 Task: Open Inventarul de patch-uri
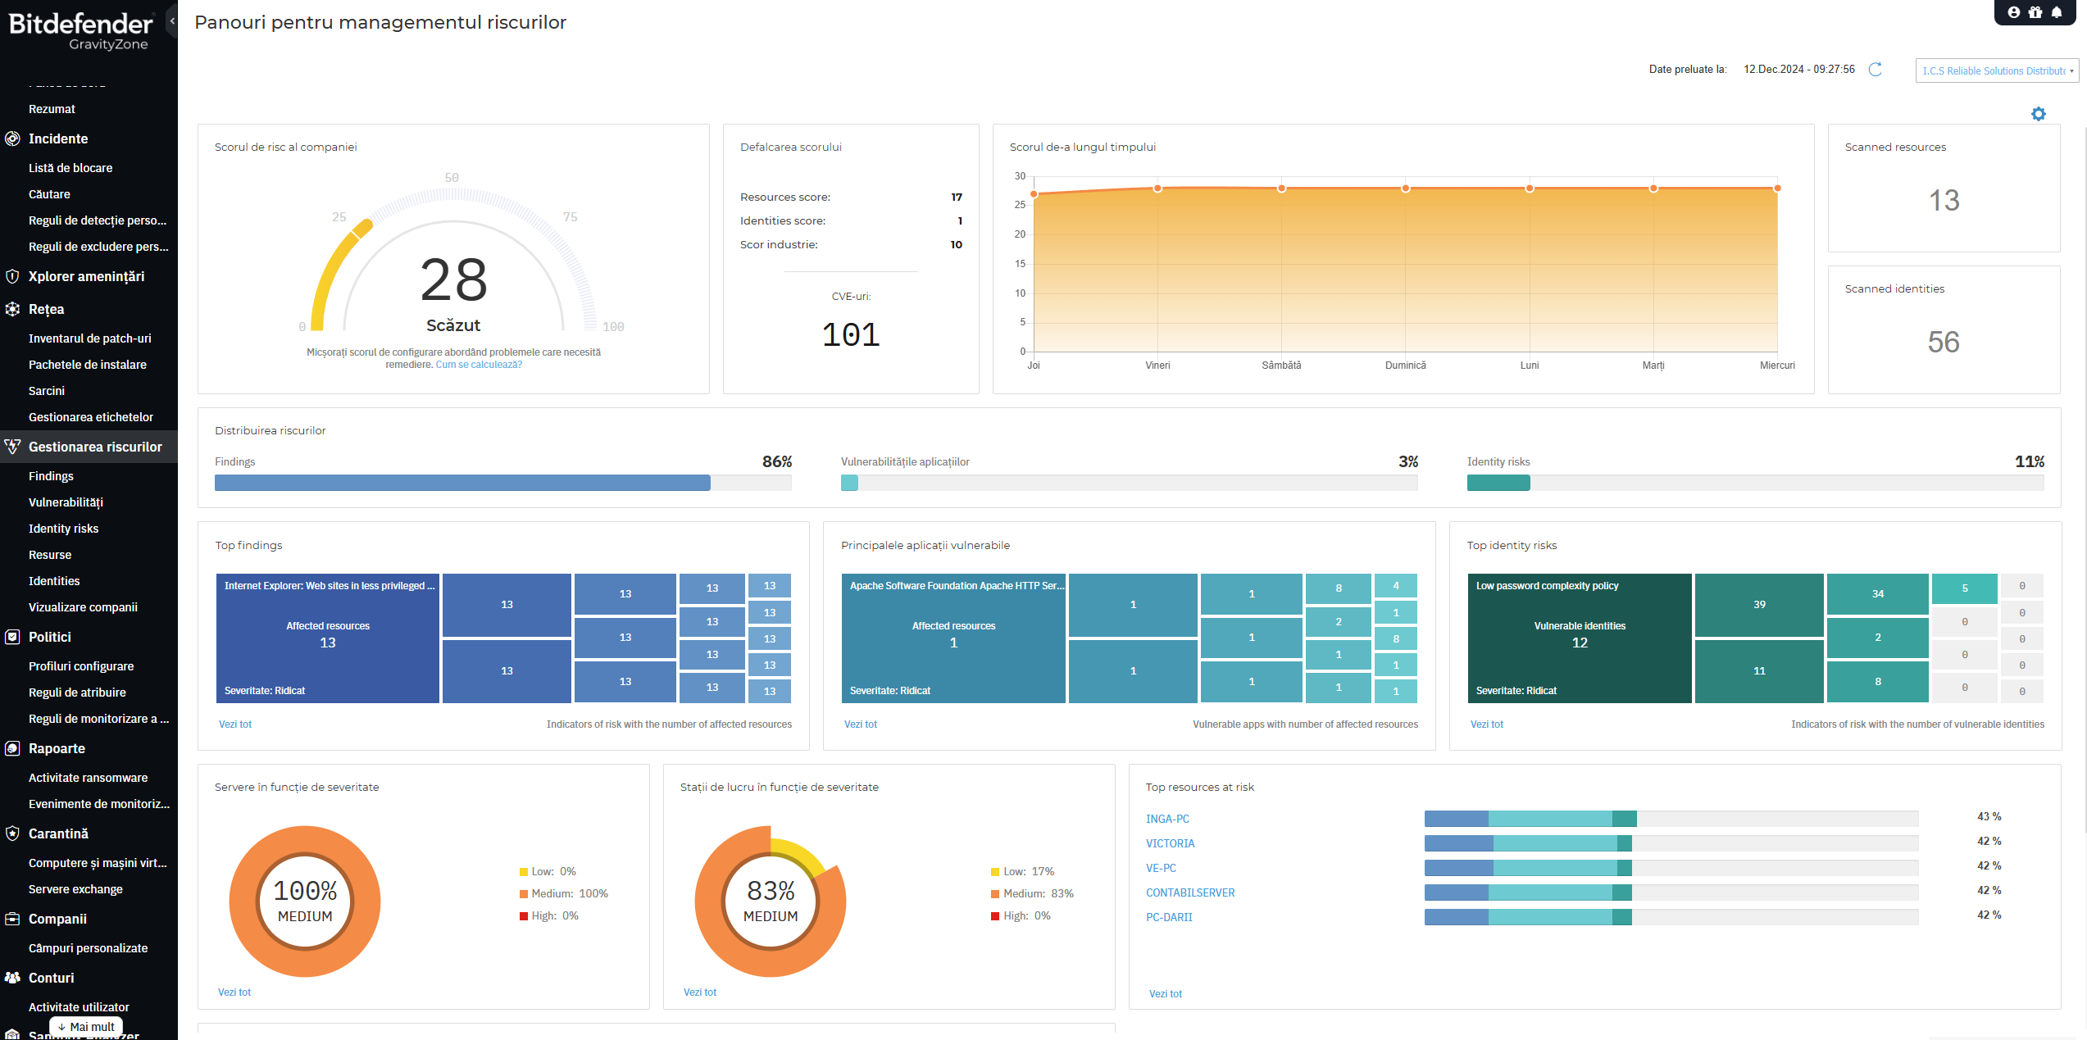point(90,338)
